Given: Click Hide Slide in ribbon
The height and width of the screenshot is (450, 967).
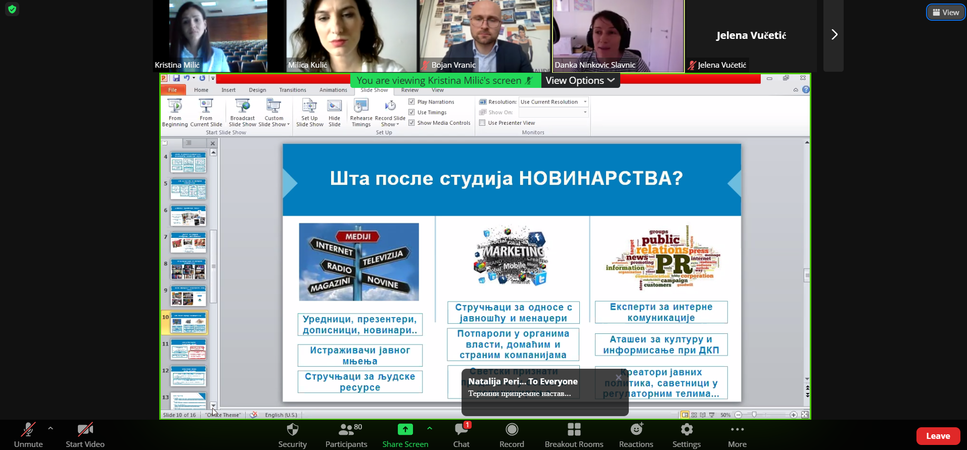Looking at the screenshot, I should coord(335,113).
